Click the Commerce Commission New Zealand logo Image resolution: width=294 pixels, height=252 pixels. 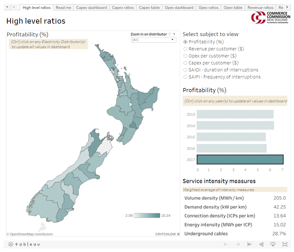tap(270, 18)
